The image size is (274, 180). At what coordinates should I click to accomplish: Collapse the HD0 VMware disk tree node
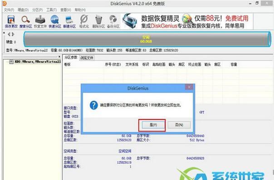click(x=11, y=62)
